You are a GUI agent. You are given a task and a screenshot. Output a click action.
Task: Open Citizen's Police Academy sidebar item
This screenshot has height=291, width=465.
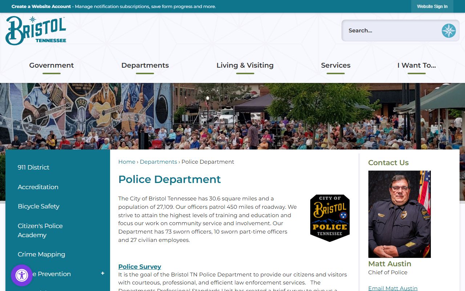[x=58, y=230]
